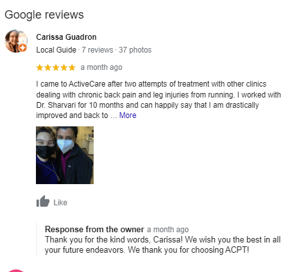Click the Local Guide label
This screenshot has width=290, height=272.
coord(56,50)
